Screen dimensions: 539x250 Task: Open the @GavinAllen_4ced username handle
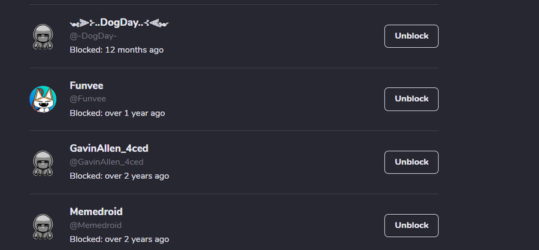click(x=107, y=162)
